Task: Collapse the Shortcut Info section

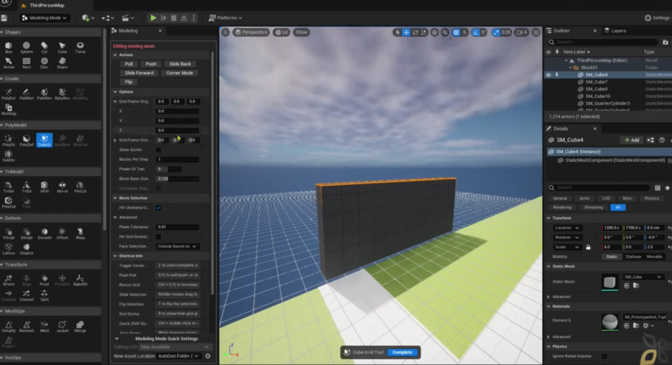Action: 115,256
